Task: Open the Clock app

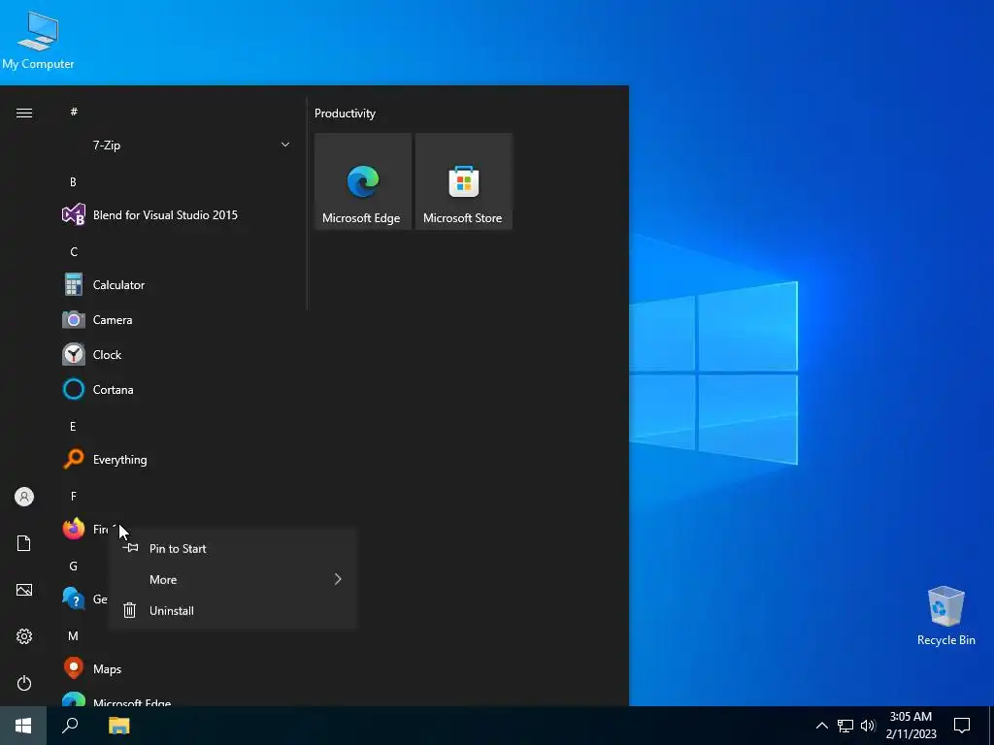Action: pyautogui.click(x=178, y=354)
